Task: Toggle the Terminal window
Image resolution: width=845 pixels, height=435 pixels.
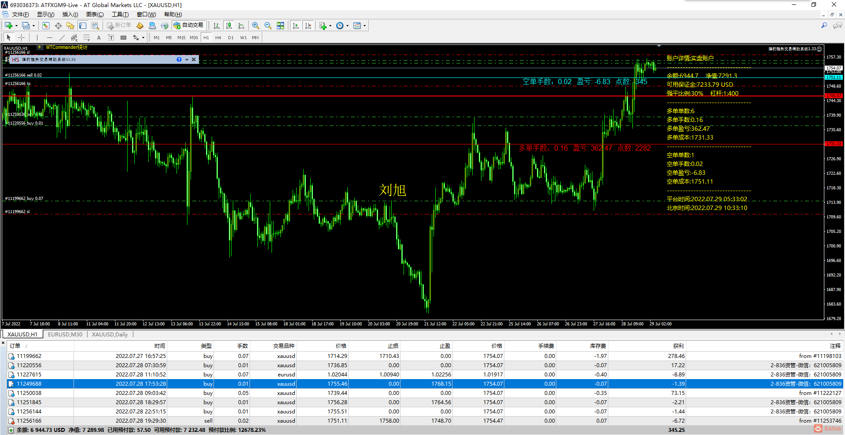Action: (x=83, y=26)
